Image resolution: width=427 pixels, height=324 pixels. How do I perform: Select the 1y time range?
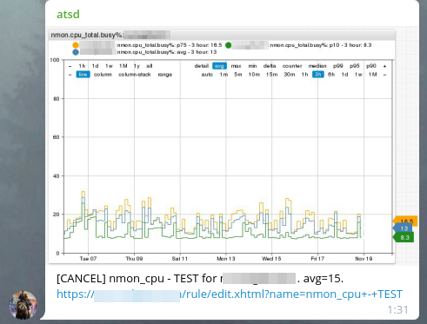click(x=137, y=66)
